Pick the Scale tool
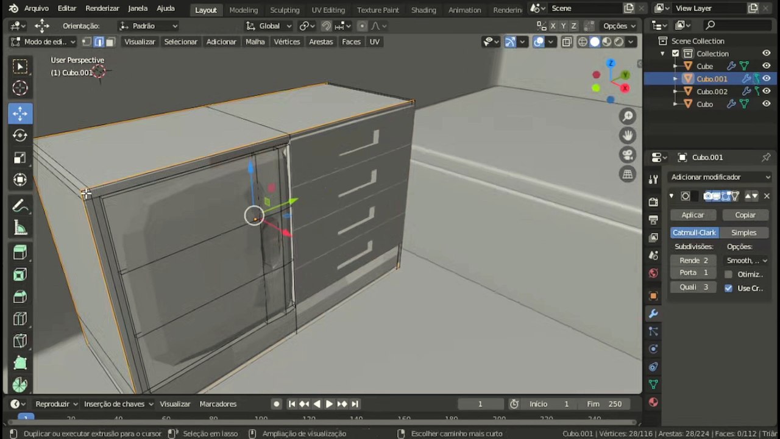The width and height of the screenshot is (780, 439). (20, 158)
